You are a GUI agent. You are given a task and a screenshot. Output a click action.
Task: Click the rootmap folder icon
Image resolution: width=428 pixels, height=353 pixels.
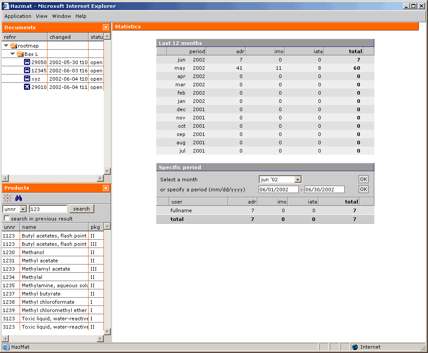click(14, 46)
